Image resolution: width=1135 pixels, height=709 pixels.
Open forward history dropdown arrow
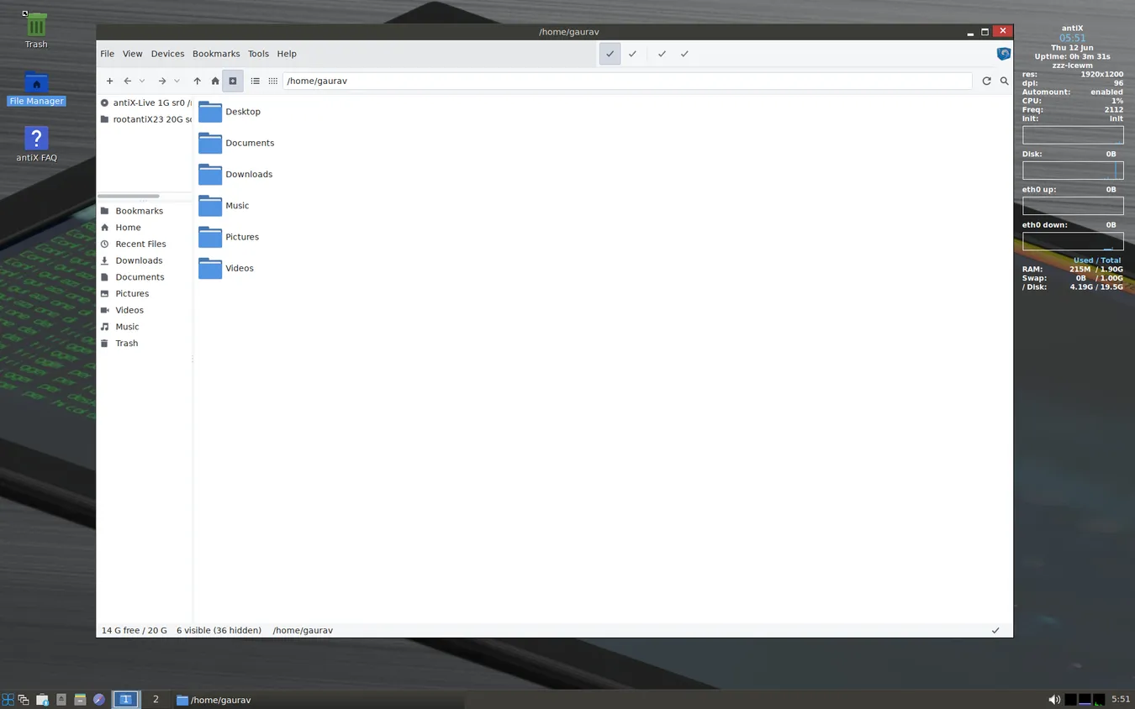pyautogui.click(x=177, y=81)
